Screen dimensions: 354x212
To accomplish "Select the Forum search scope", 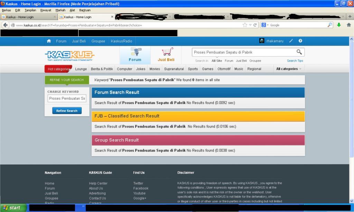I will point(229,61).
